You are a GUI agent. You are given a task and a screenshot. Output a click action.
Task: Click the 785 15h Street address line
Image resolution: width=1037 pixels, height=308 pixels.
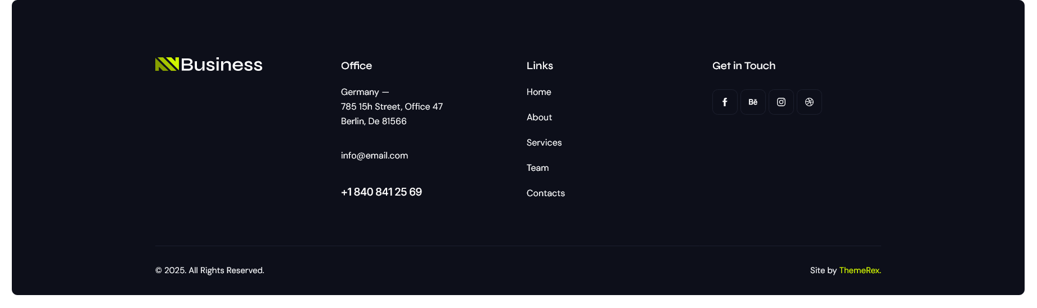(392, 107)
